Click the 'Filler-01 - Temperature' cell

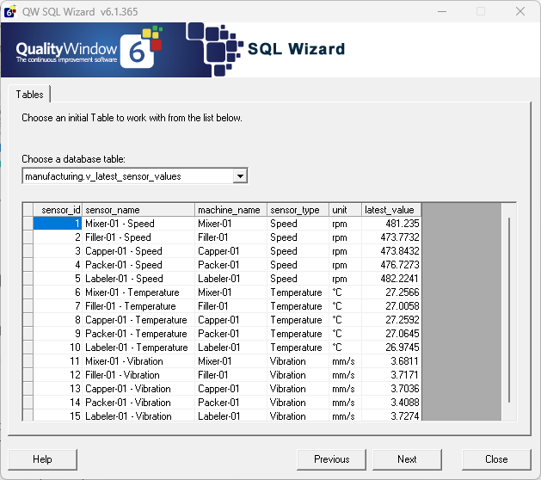138,306
